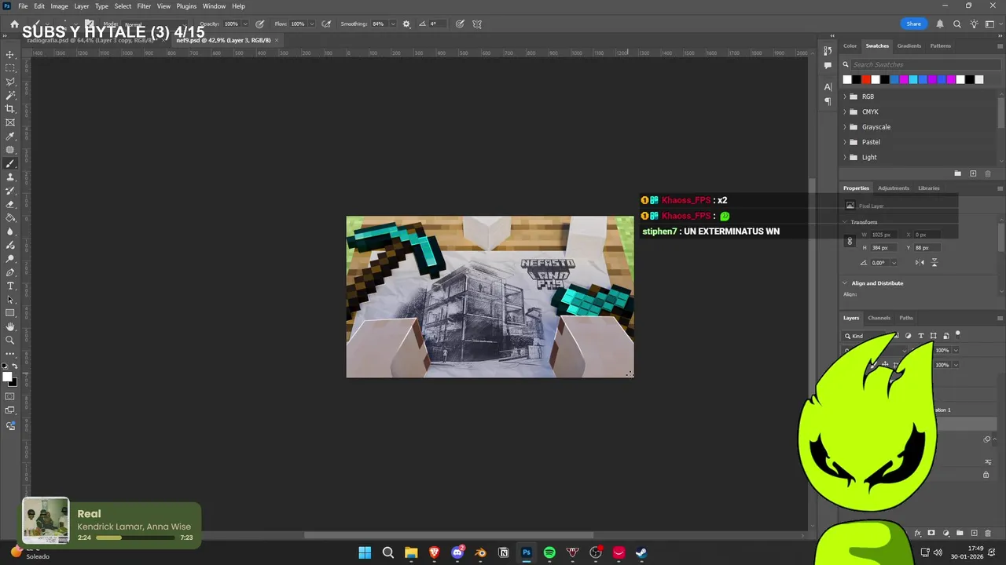Select the Crop tool
The height and width of the screenshot is (565, 1006).
[x=10, y=109]
